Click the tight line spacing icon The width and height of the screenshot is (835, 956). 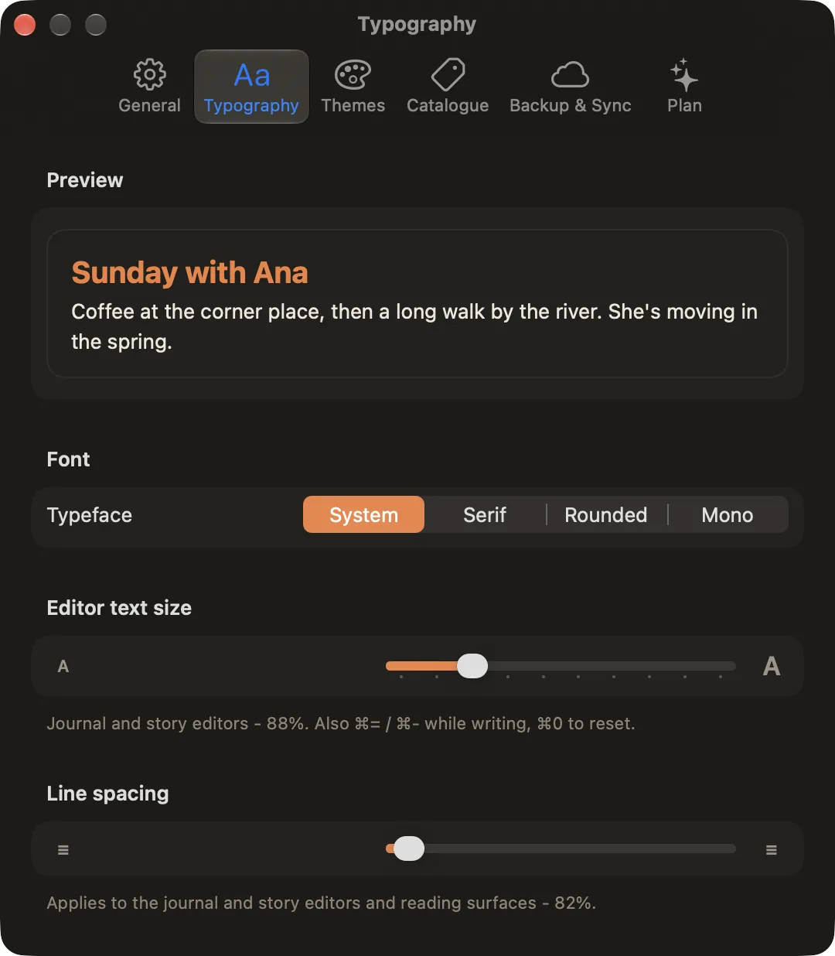click(63, 850)
